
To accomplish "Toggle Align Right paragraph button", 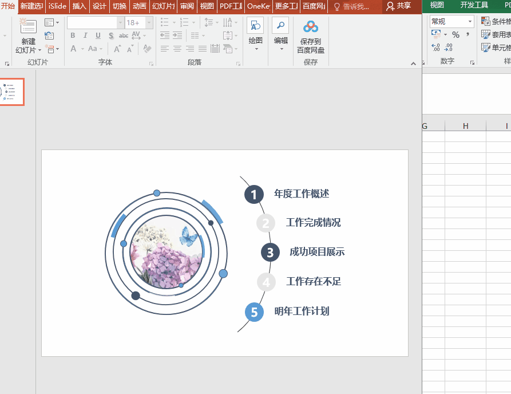I will pyautogui.click(x=190, y=49).
